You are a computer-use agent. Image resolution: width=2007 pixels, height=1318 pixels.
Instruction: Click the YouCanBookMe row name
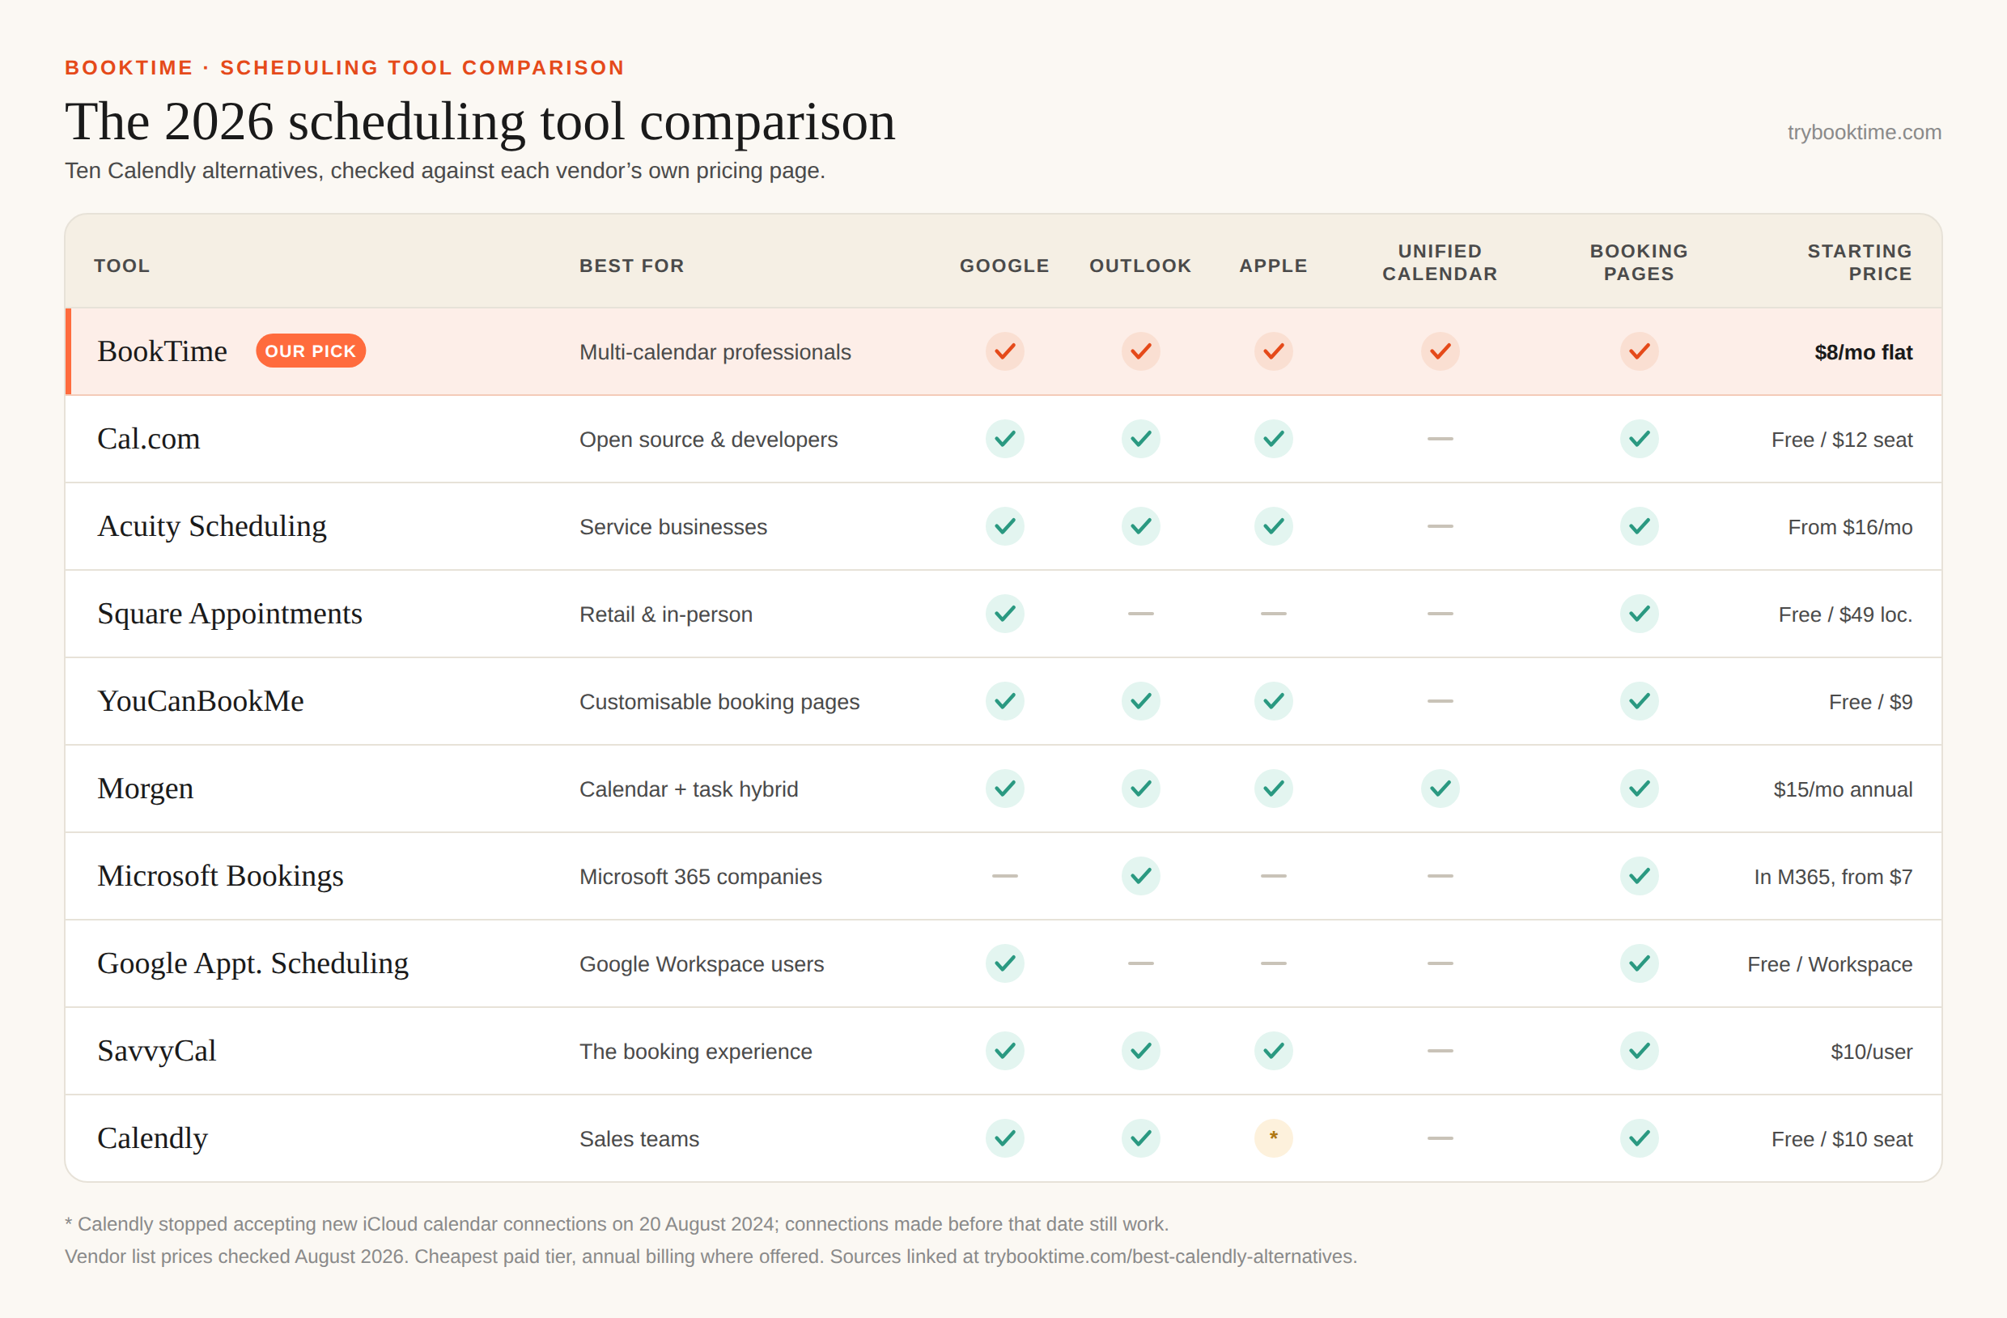tap(201, 700)
